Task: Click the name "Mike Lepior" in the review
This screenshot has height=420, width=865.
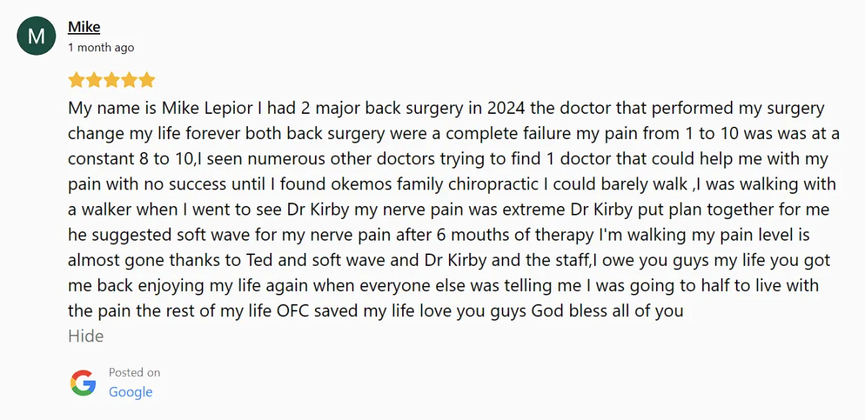Action: click(x=209, y=109)
